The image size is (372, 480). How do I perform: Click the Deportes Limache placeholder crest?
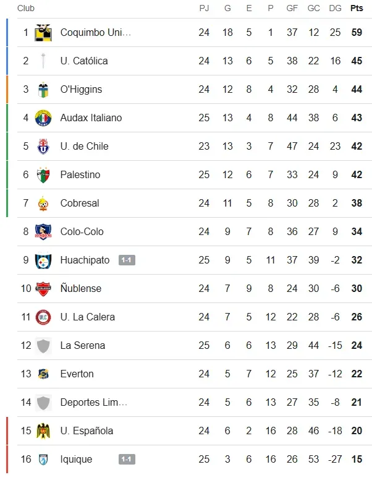pos(43,402)
